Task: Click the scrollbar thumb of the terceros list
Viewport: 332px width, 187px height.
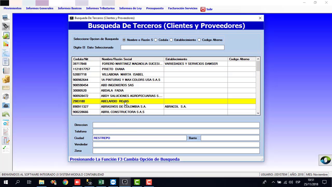Action: tap(258, 66)
